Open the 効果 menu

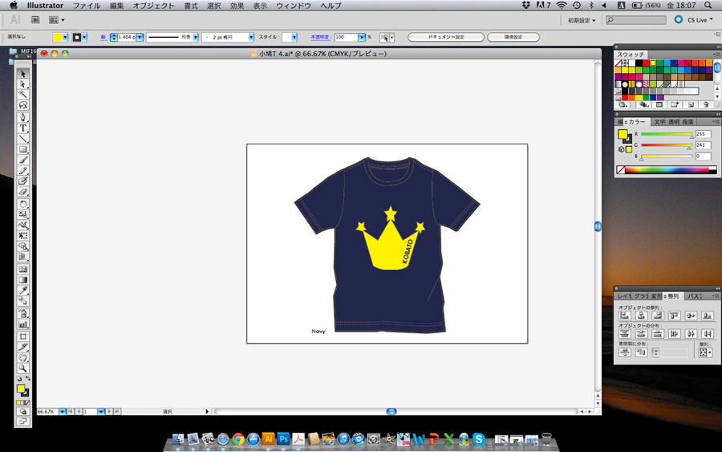point(237,6)
